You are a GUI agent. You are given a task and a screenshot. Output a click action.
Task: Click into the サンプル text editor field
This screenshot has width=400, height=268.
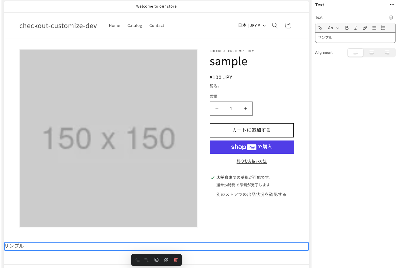pos(355,38)
